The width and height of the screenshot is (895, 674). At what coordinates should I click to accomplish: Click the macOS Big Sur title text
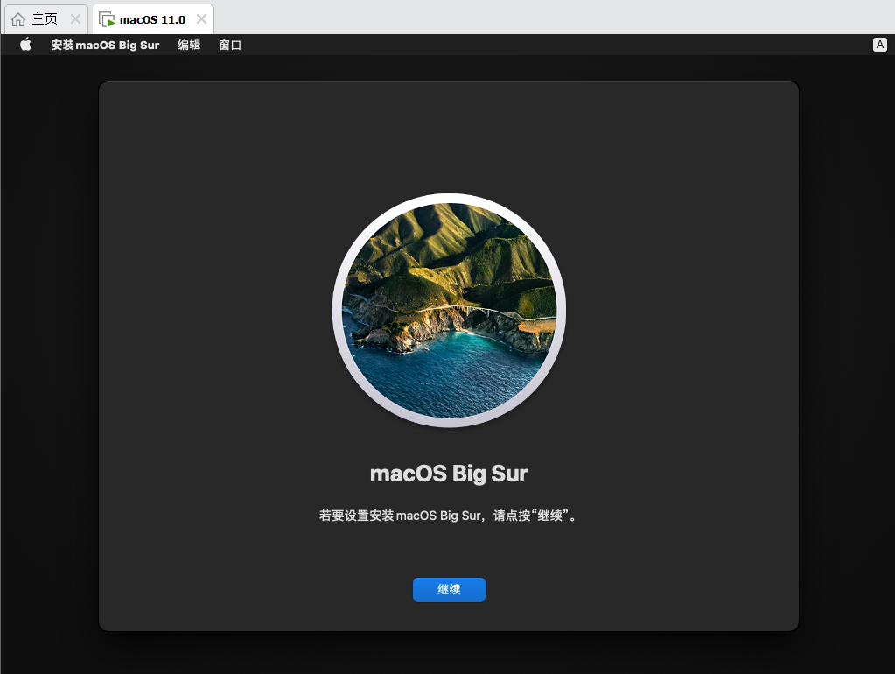pyautogui.click(x=449, y=474)
